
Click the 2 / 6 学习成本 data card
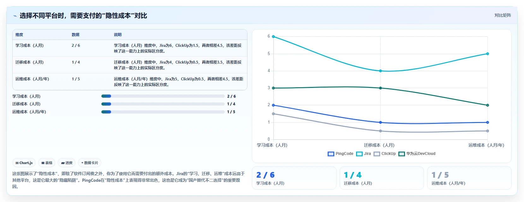point(294,178)
